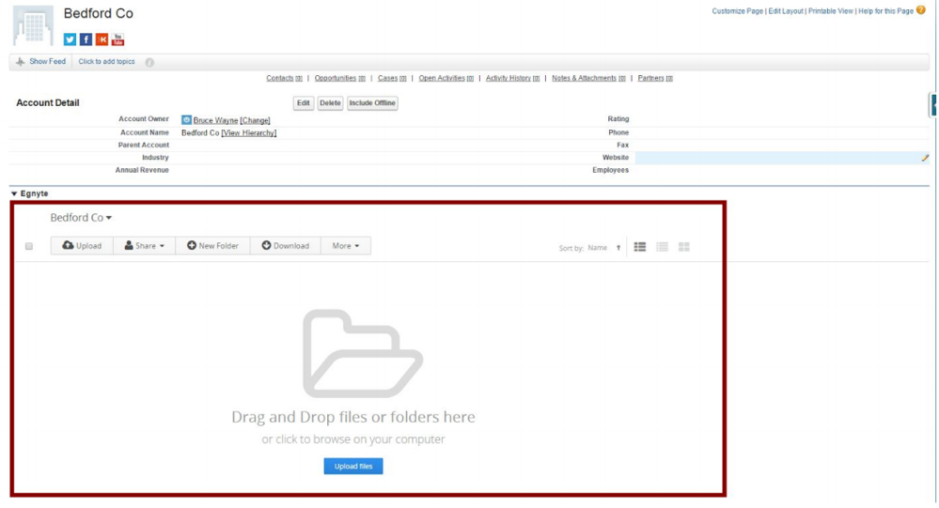Click the Account Detail heading
The height and width of the screenshot is (508, 939).
click(x=48, y=103)
